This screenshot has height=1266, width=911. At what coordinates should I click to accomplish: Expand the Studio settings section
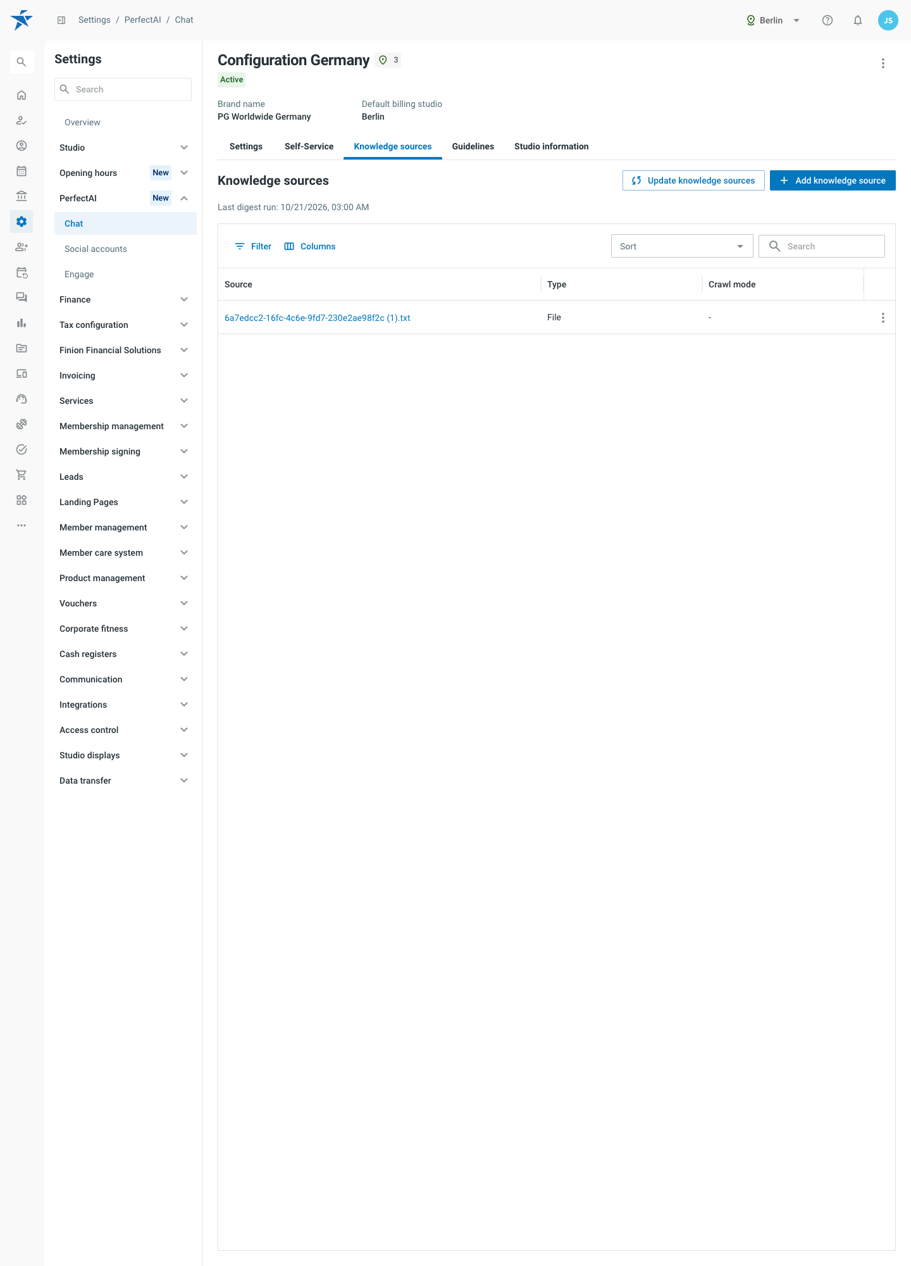tap(124, 147)
